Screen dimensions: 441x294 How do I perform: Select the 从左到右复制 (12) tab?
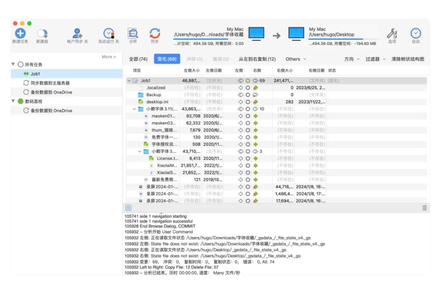coord(257,59)
